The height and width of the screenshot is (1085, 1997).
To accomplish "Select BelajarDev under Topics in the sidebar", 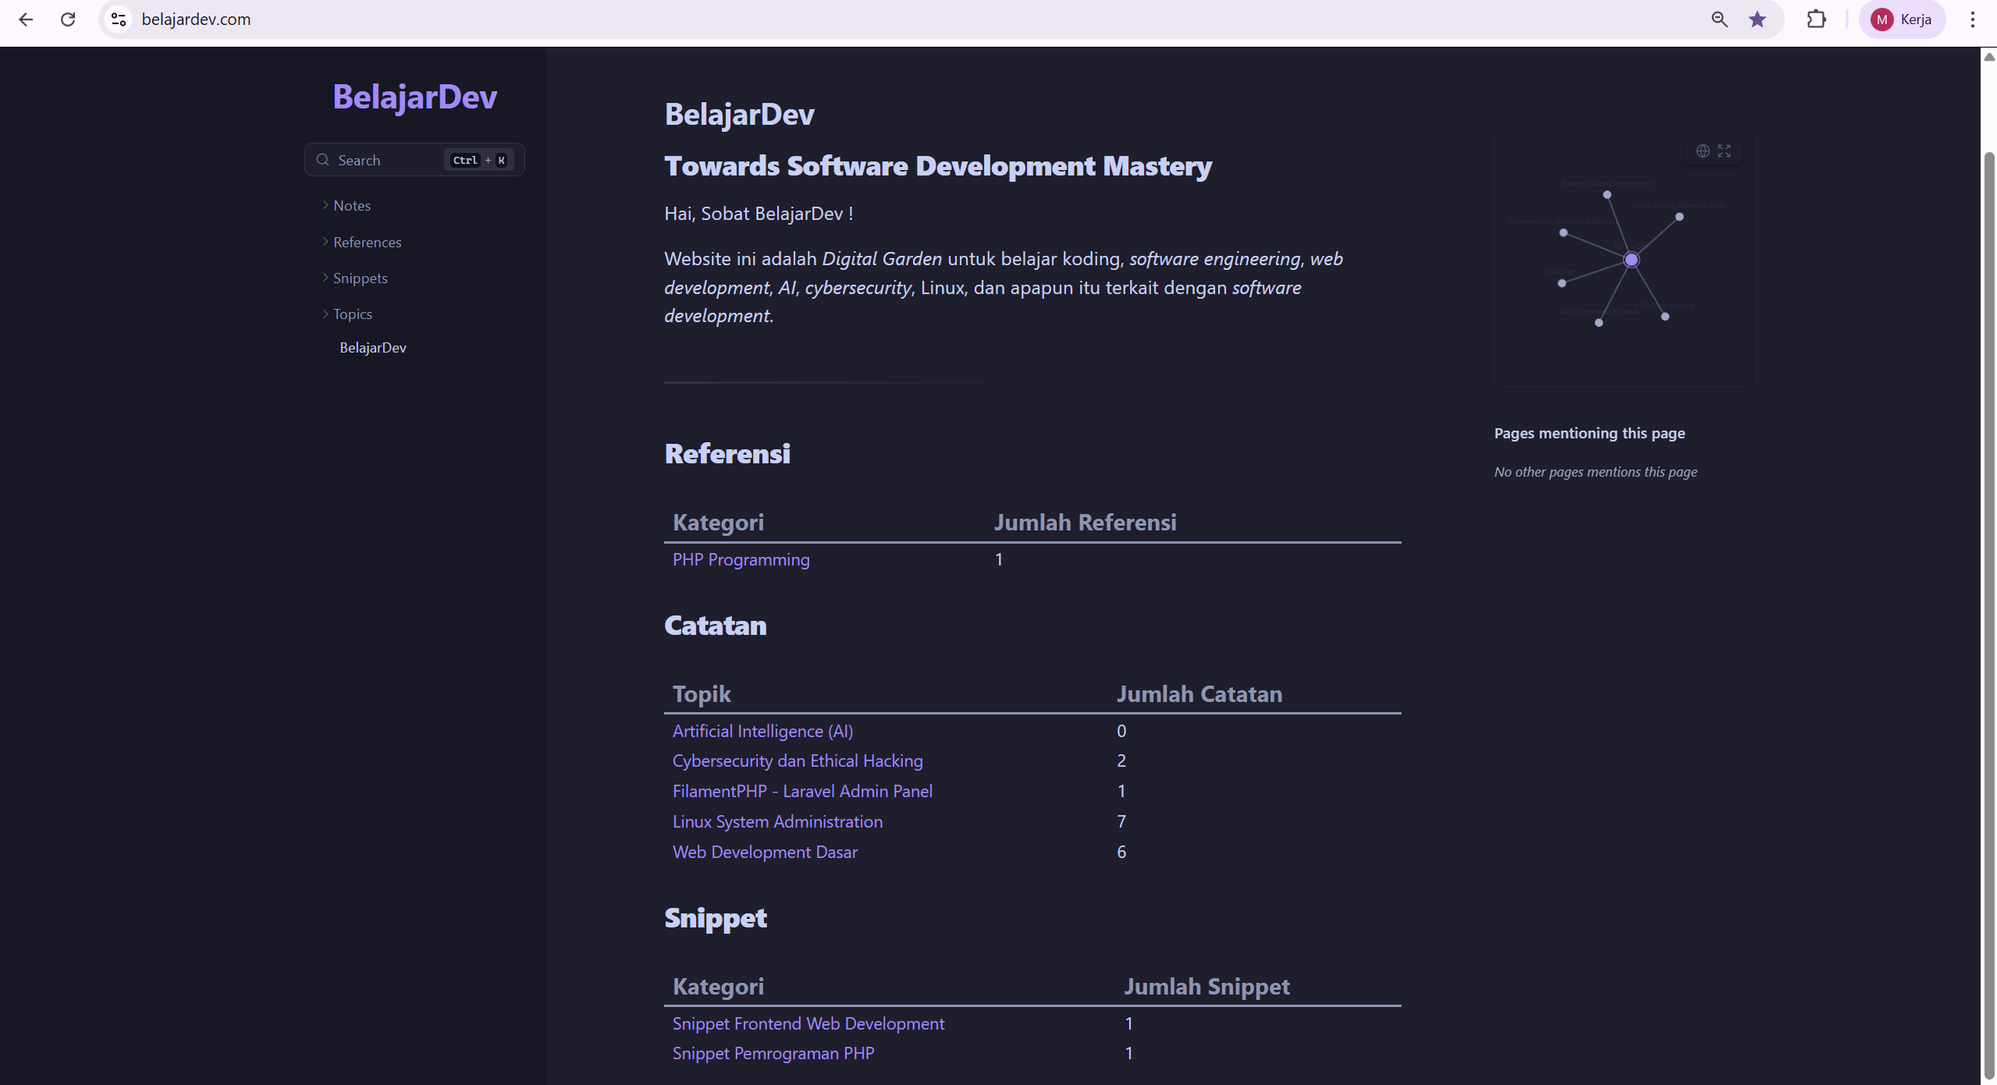I will (372, 347).
